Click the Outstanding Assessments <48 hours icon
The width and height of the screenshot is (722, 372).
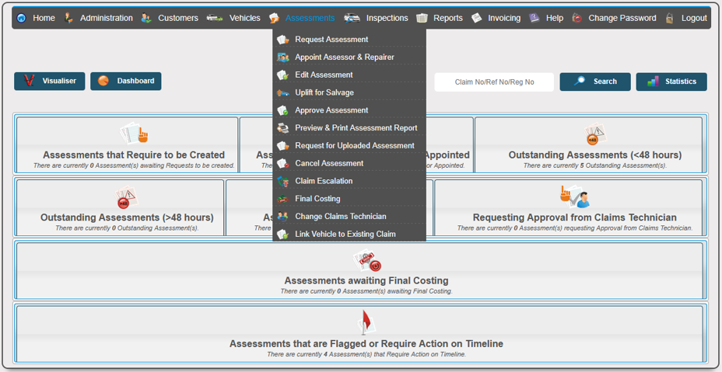click(x=595, y=134)
